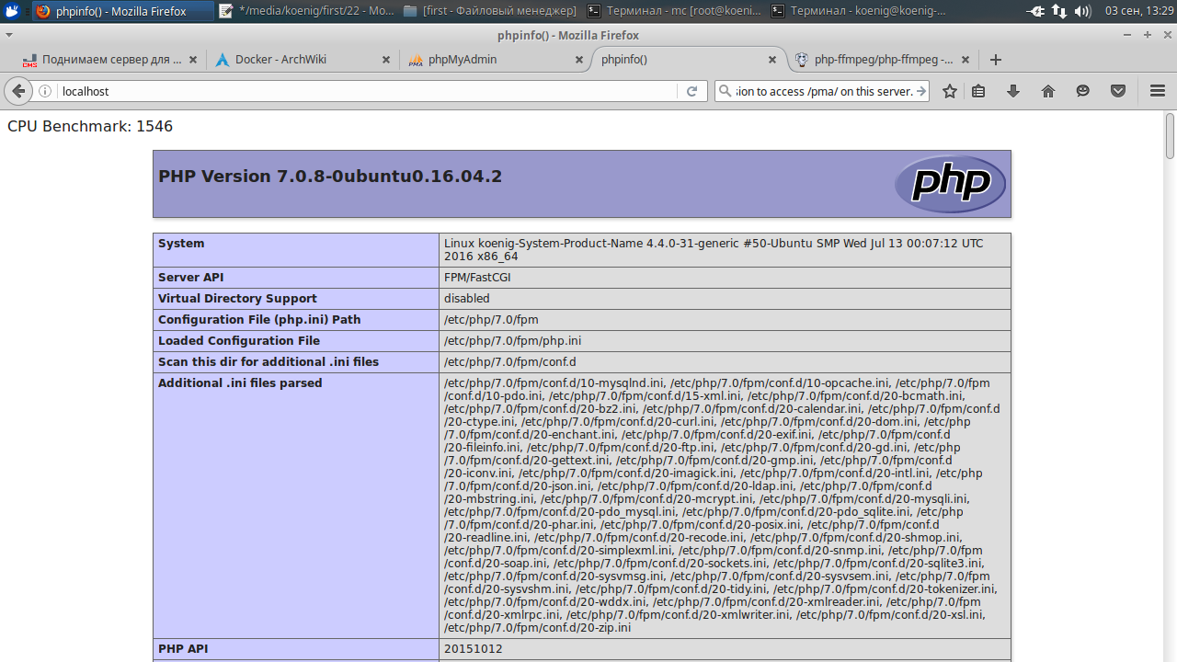This screenshot has width=1177, height=662.
Task: Open a new tab with the plus button
Action: (995, 60)
